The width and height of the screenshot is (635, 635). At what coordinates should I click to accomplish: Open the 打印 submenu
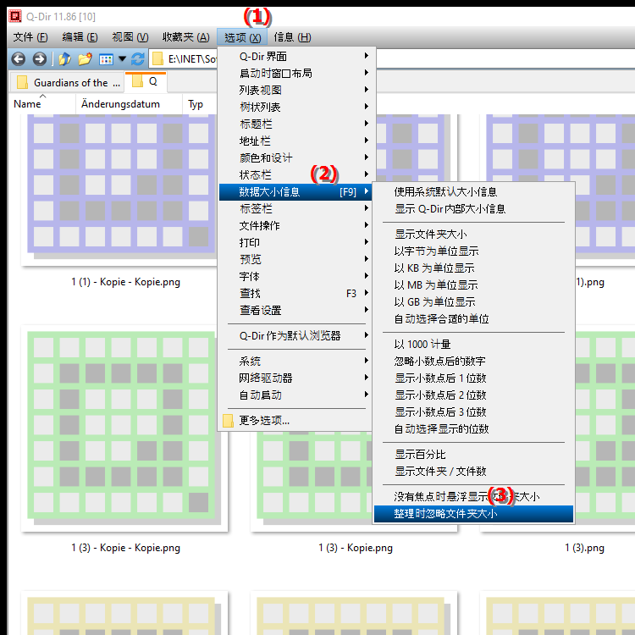(295, 242)
